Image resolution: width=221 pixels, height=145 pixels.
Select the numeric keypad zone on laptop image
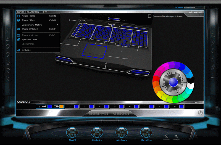tap(140, 39)
